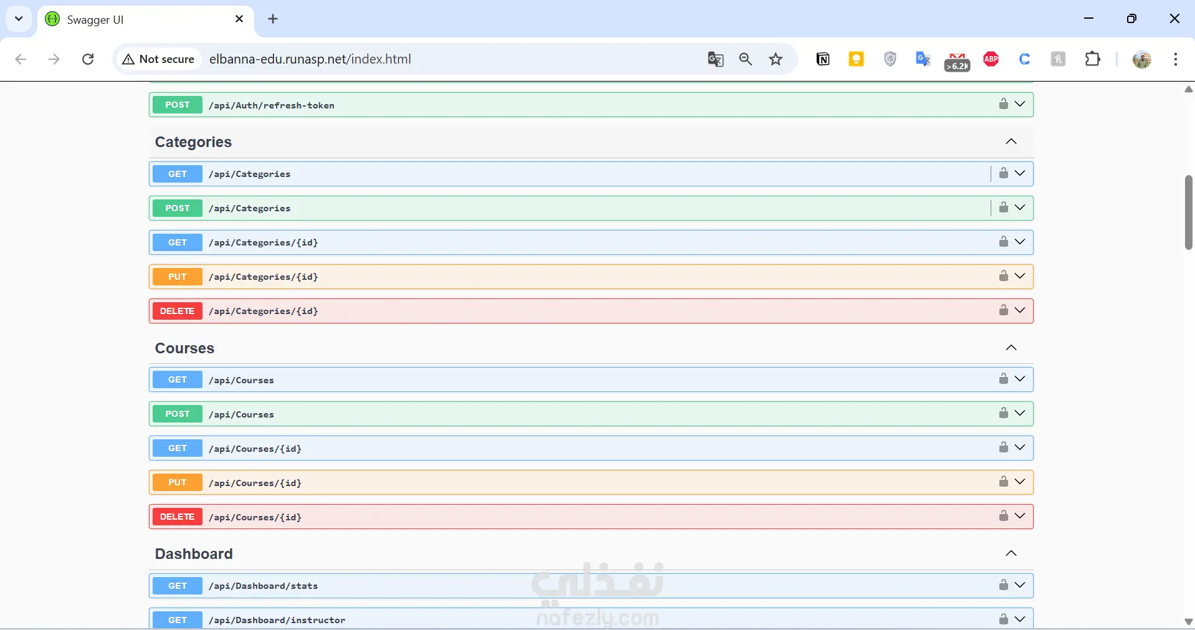Screen dimensions: 1195x630
Task: Expand POST /api/Courses with its chevron
Action: 1020,413
